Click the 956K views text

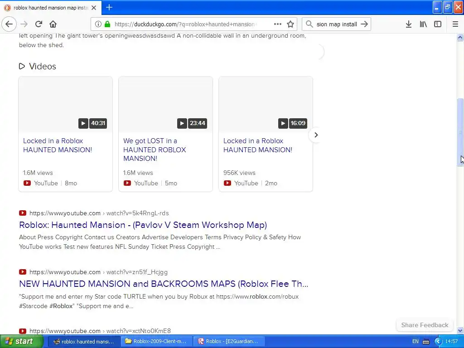pos(239,173)
